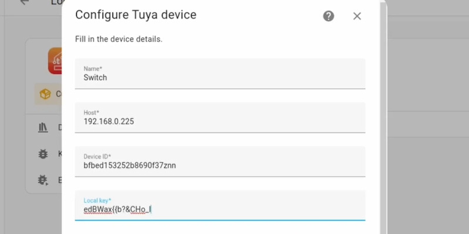Click the bug known-issues icon
This screenshot has height=234, width=469.
tap(43, 154)
